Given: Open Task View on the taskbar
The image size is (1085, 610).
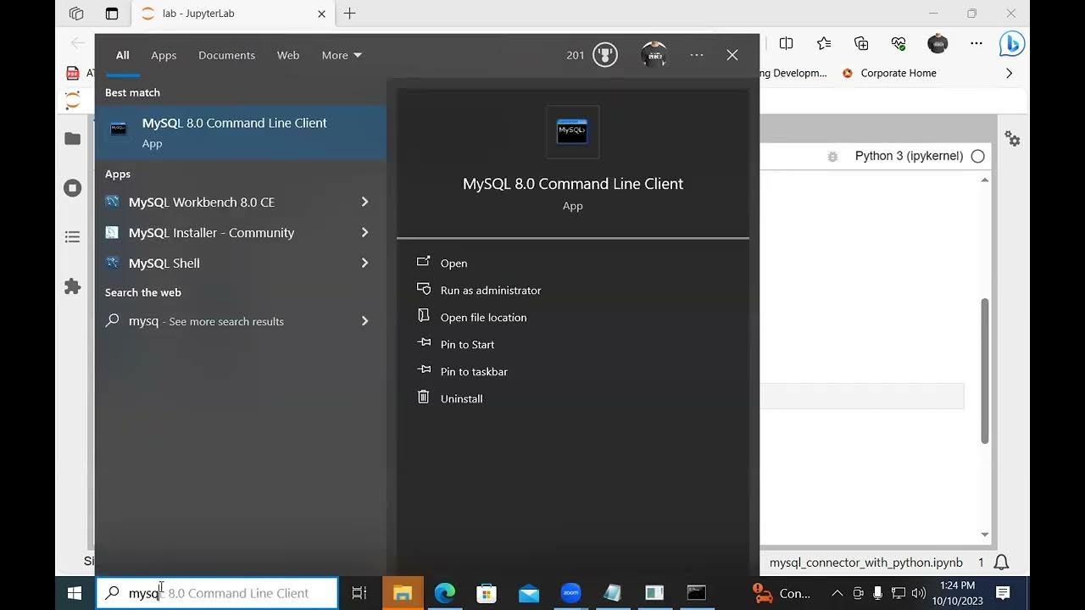Looking at the screenshot, I should point(359,593).
